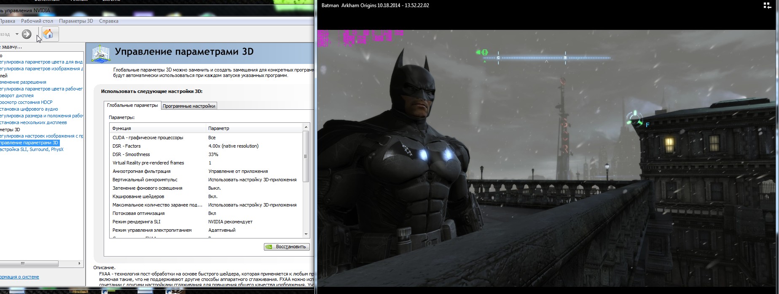Click scroll-up arrow of settings list

[306, 127]
